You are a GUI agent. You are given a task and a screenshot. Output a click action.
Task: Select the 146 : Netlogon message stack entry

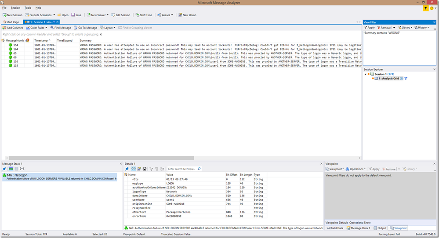[x=60, y=177]
